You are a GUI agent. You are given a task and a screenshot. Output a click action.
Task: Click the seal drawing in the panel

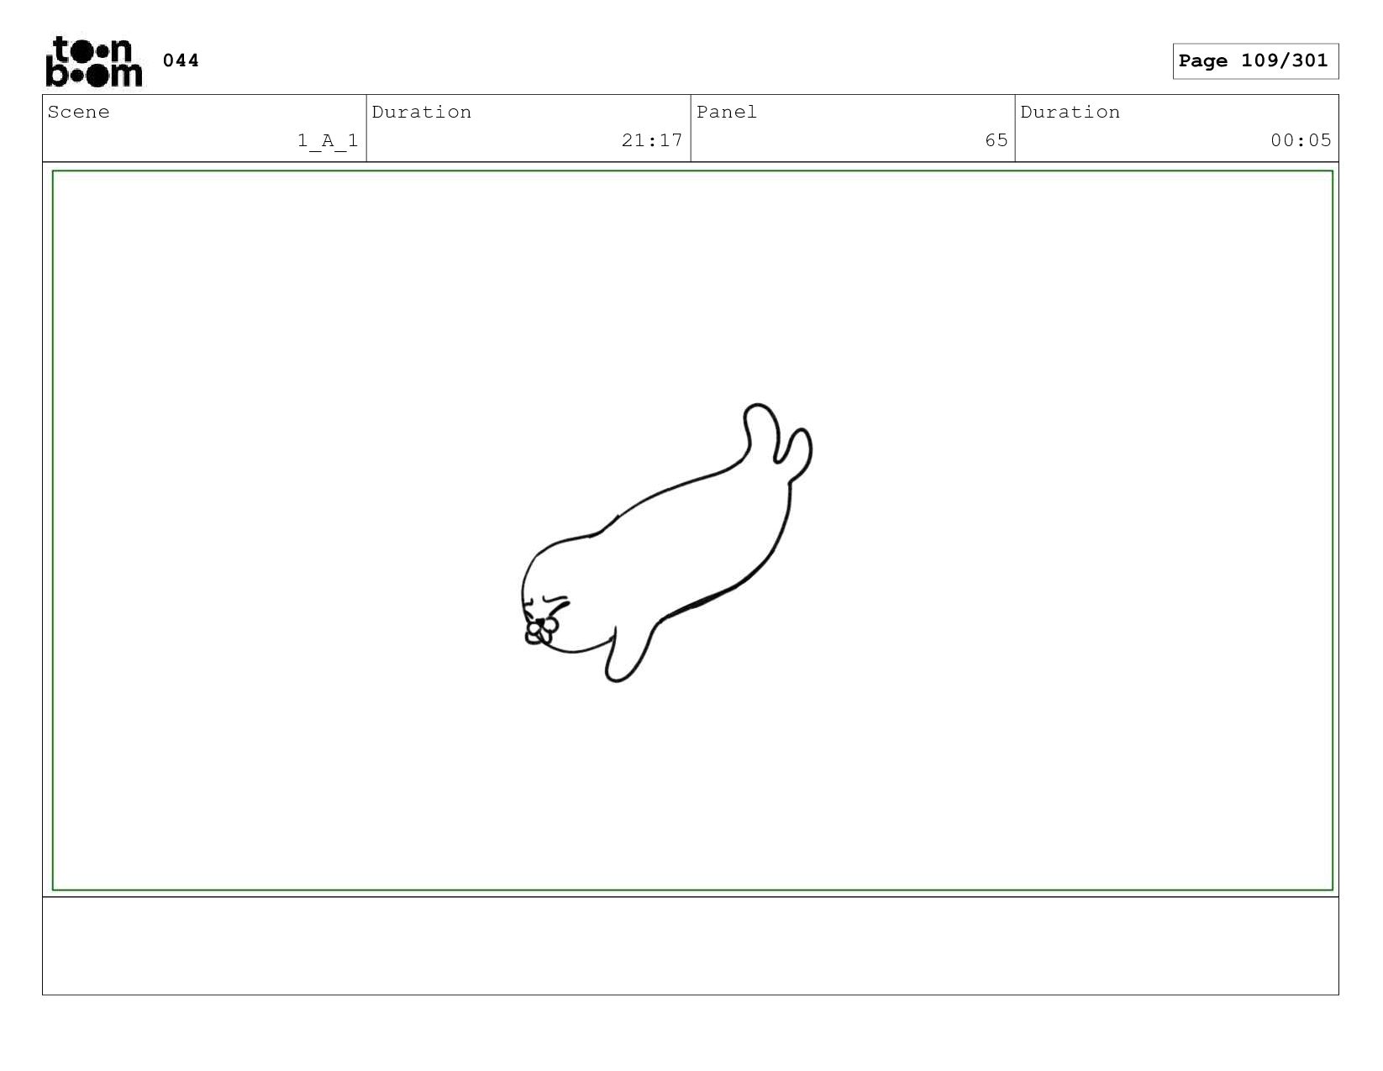click(x=666, y=543)
